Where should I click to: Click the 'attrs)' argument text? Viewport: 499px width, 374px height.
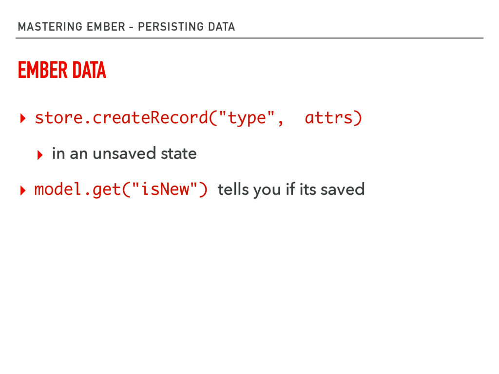click(x=333, y=118)
